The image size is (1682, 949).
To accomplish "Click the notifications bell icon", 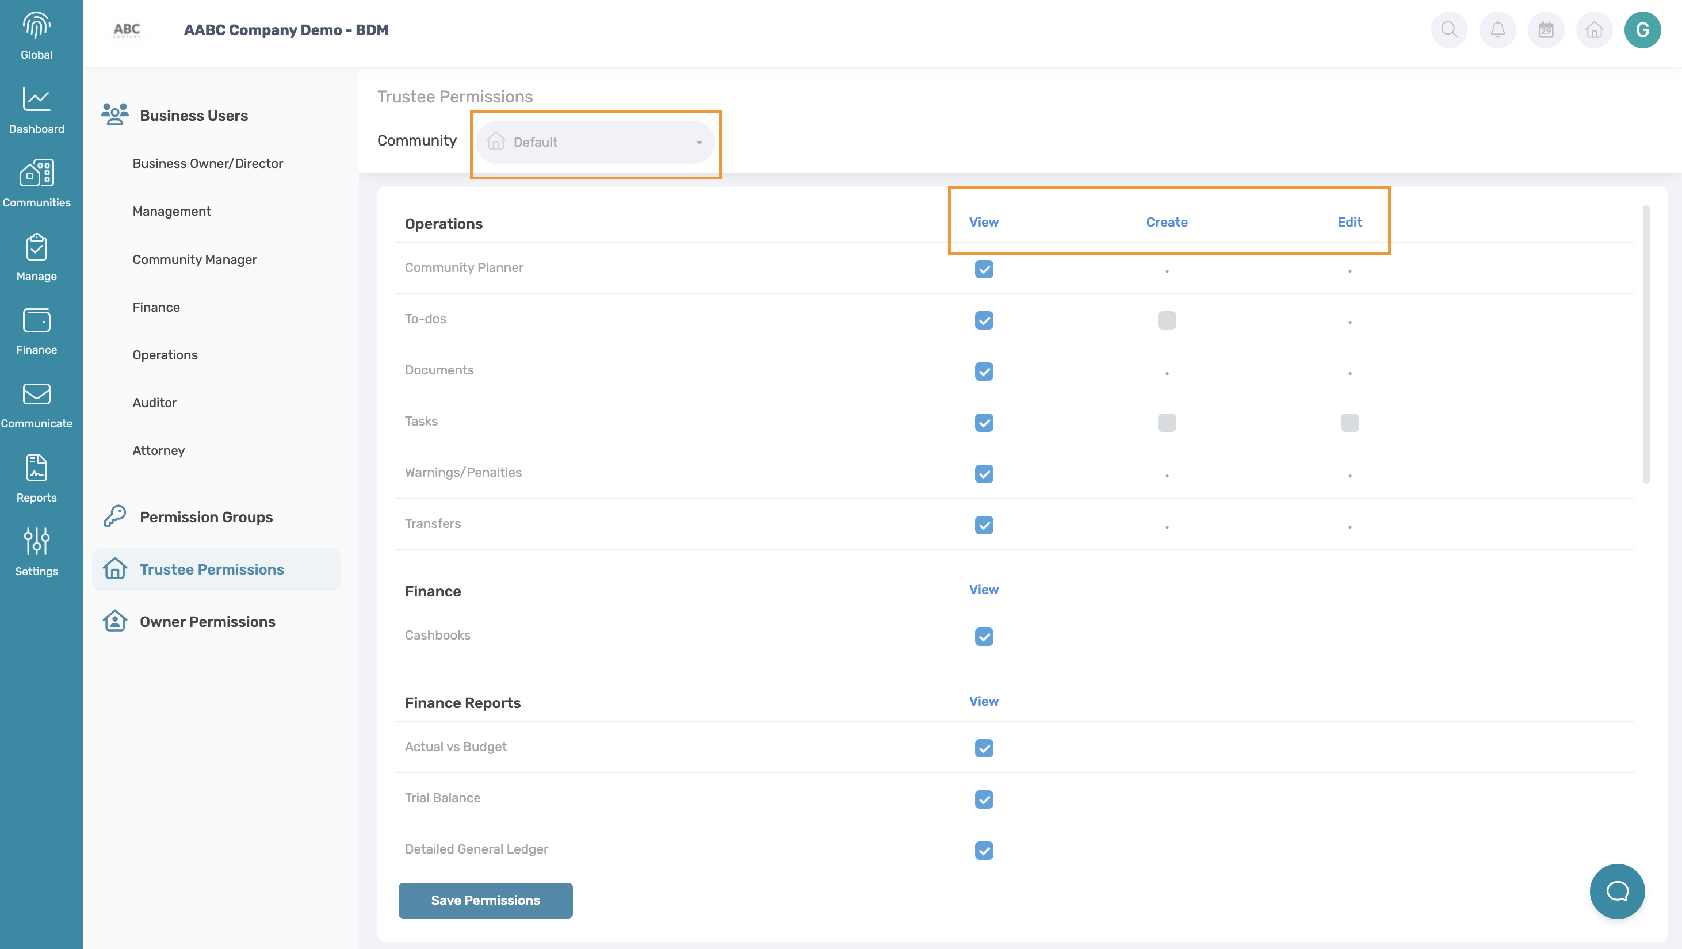I will tap(1497, 30).
